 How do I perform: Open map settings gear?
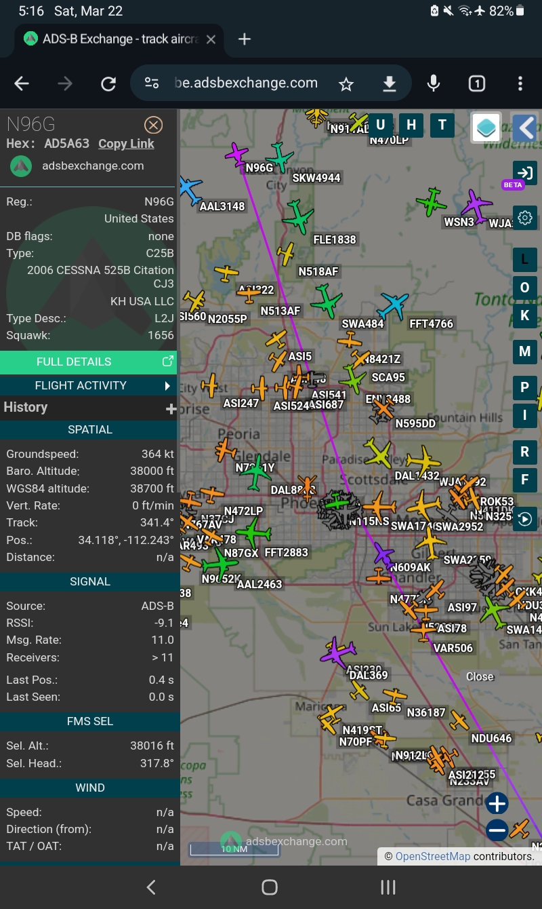[x=525, y=218]
